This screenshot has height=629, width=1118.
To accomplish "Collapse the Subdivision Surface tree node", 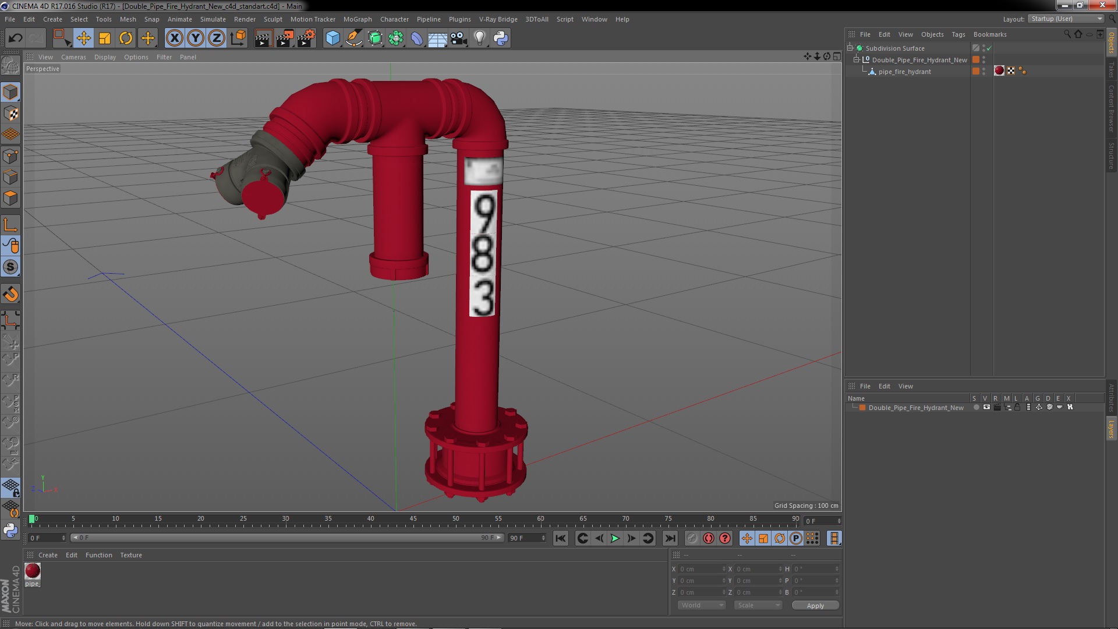I will tap(850, 48).
